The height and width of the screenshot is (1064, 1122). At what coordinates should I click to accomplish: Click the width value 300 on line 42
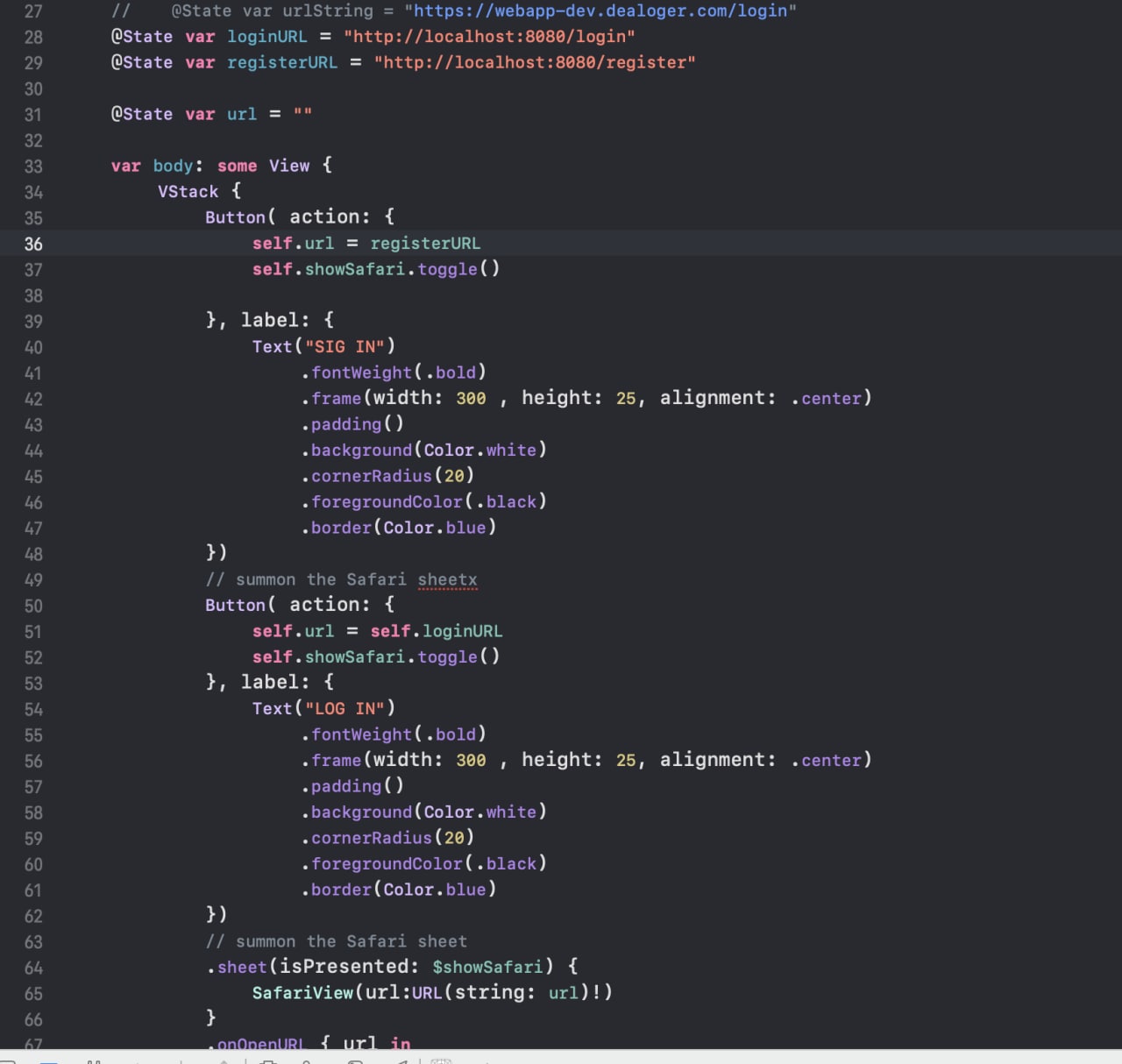click(471, 398)
